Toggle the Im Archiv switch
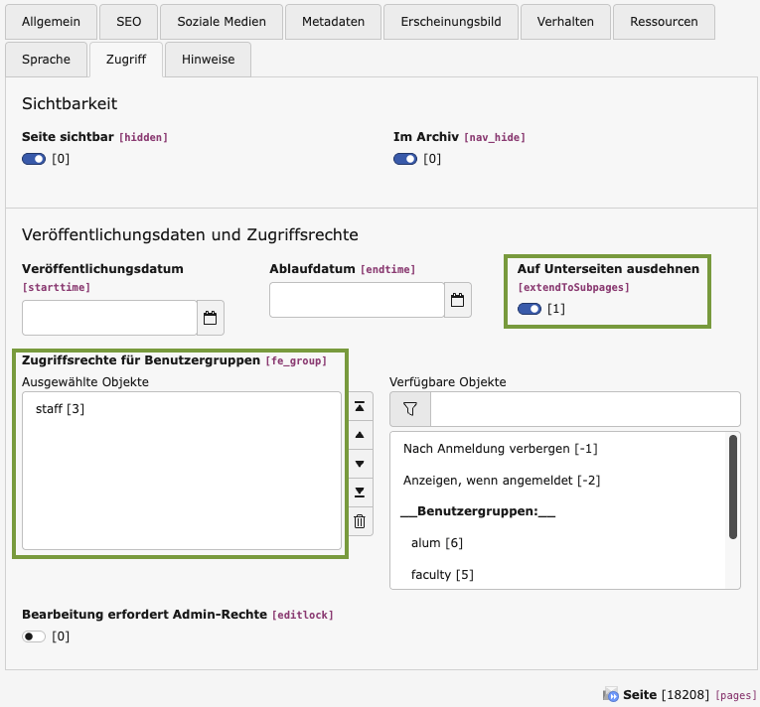The width and height of the screenshot is (760, 707). (405, 159)
